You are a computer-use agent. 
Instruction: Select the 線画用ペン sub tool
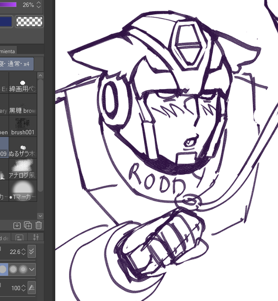coord(22,83)
